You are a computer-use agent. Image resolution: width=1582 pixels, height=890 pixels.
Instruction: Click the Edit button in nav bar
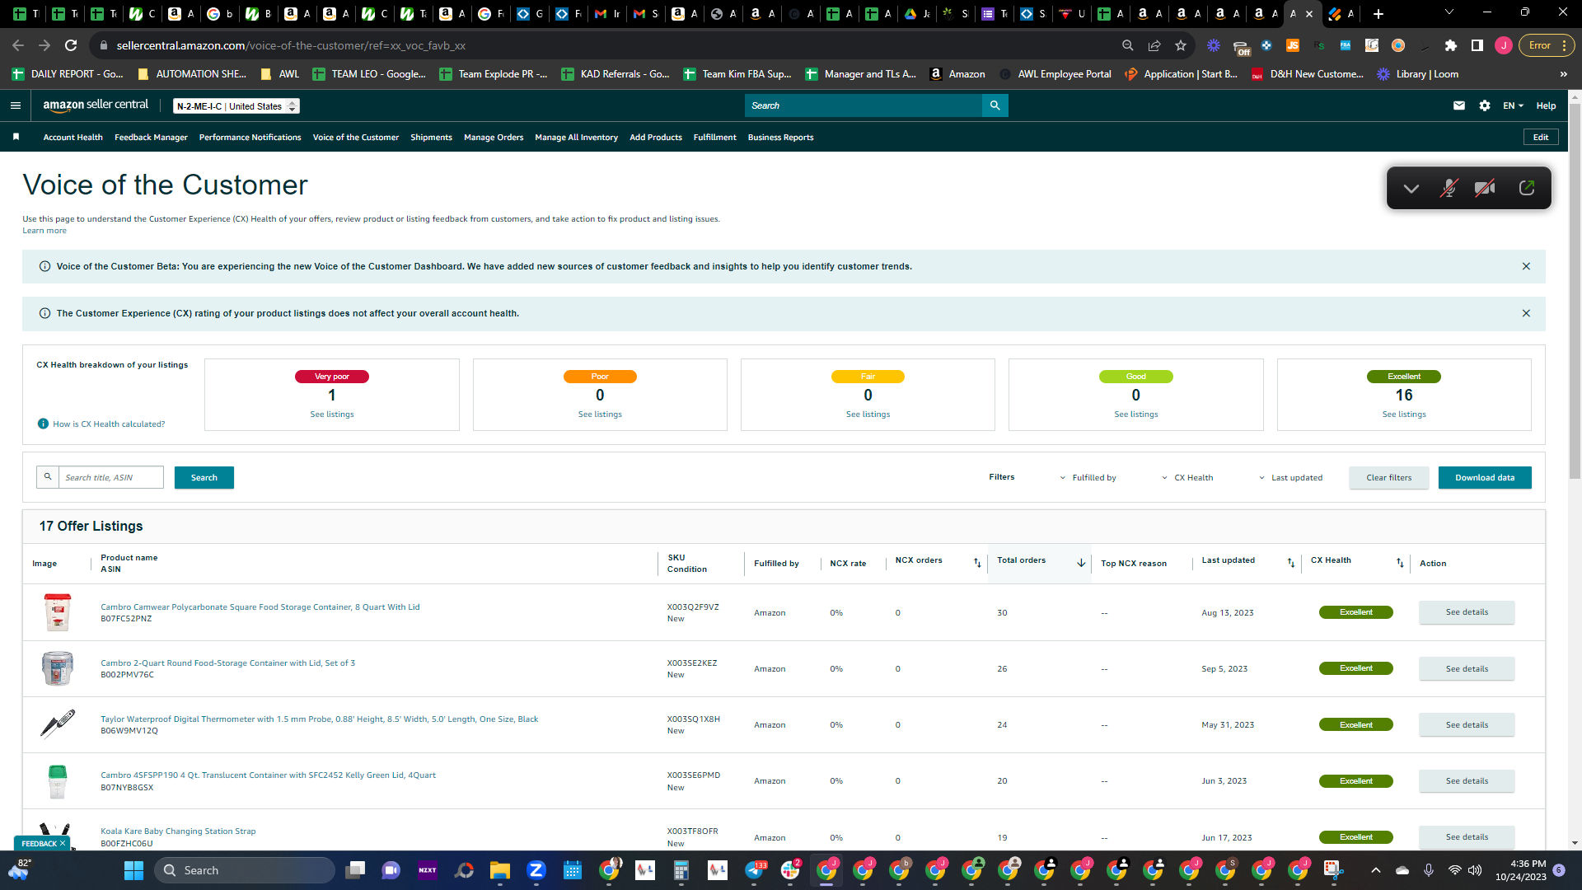tap(1540, 138)
